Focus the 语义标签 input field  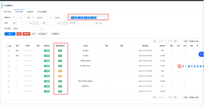click(x=81, y=23)
